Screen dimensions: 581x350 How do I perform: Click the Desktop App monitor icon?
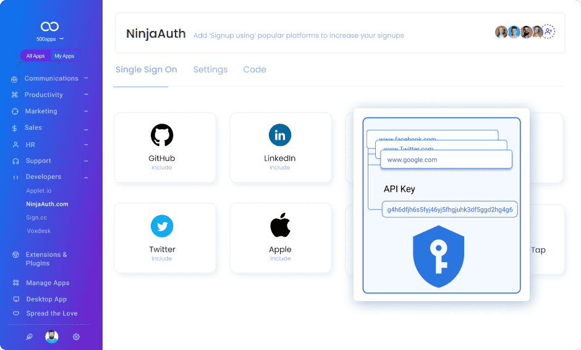coord(16,299)
